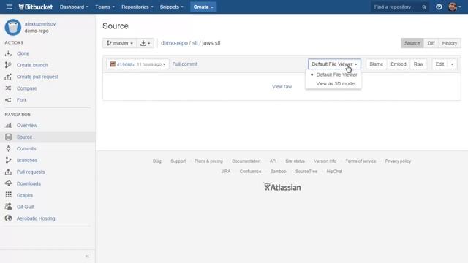468x263 pixels.
Task: Open the Privacy policy footer link
Action: tap(398, 161)
